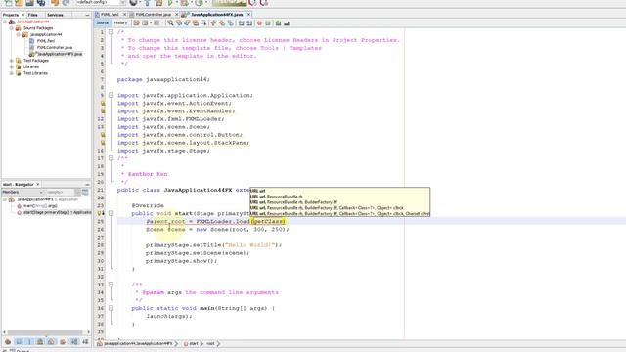
Task: Click the Find Previous Occurrence icon
Action: [x=179, y=23]
